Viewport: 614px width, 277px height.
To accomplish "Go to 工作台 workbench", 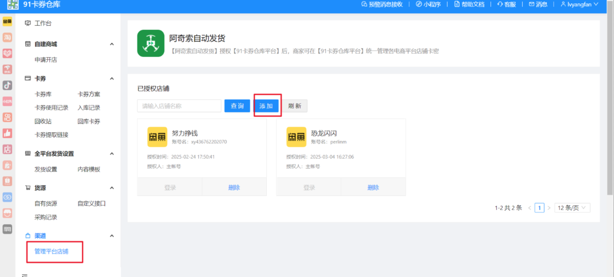I will point(43,23).
